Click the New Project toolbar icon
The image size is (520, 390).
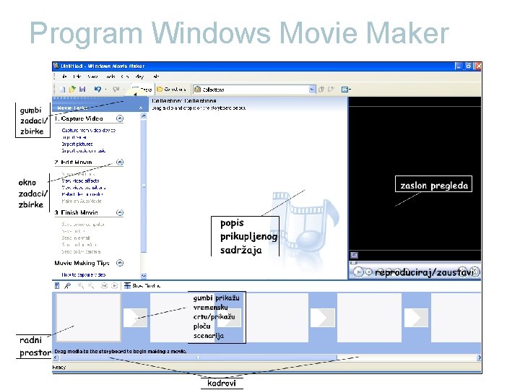pos(62,90)
